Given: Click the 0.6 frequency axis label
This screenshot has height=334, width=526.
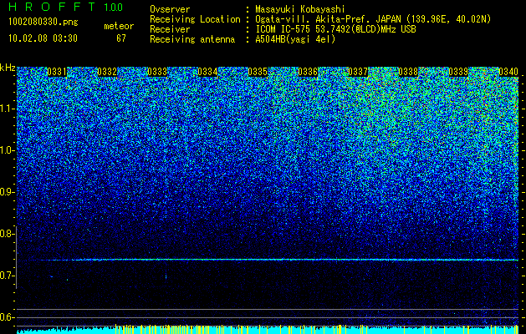Looking at the screenshot, I should point(8,317).
